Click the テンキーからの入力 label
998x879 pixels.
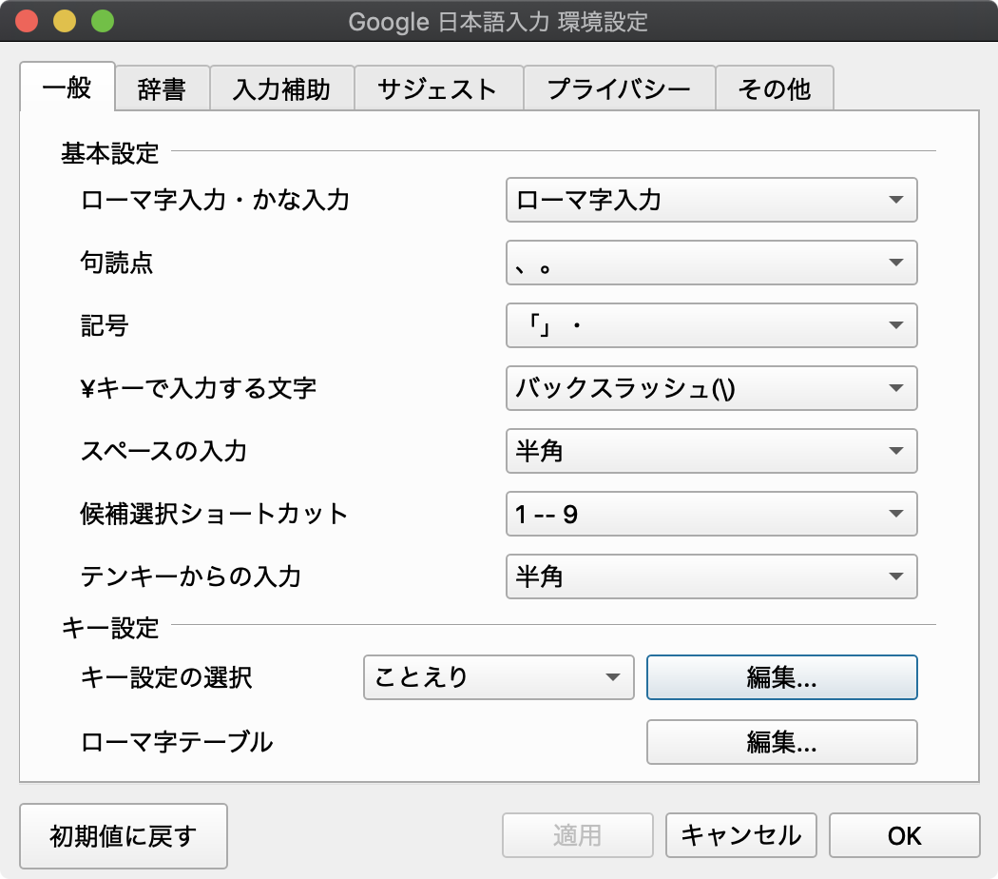click(x=190, y=576)
